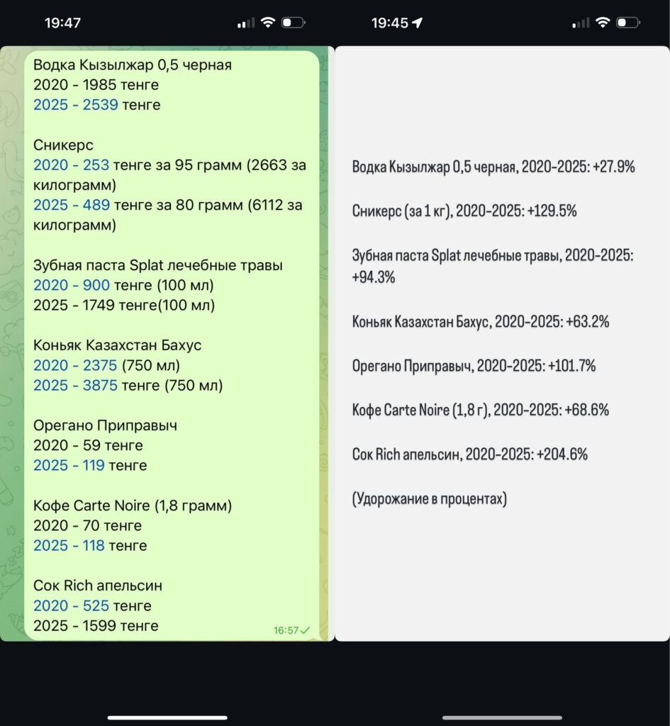Tap the battery icon in the left status bar
Screen dimensions: 670x726
[293, 23]
